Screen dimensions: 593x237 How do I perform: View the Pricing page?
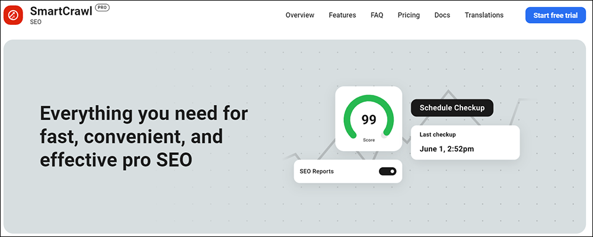point(409,15)
